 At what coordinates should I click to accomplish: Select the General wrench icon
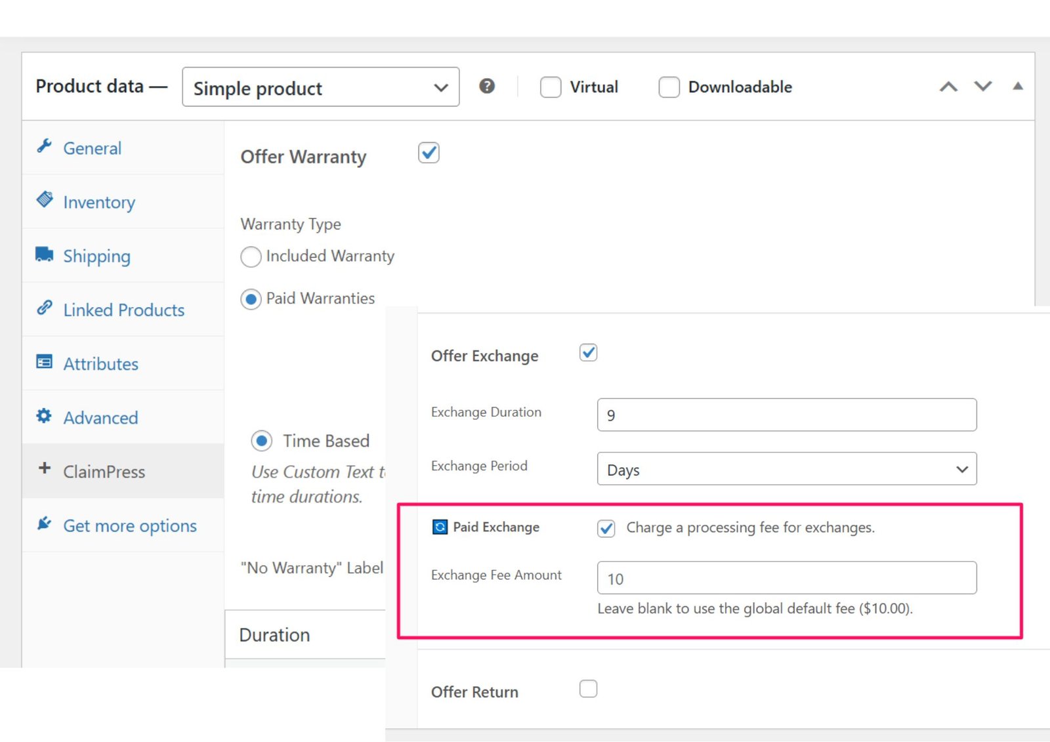[x=44, y=148]
